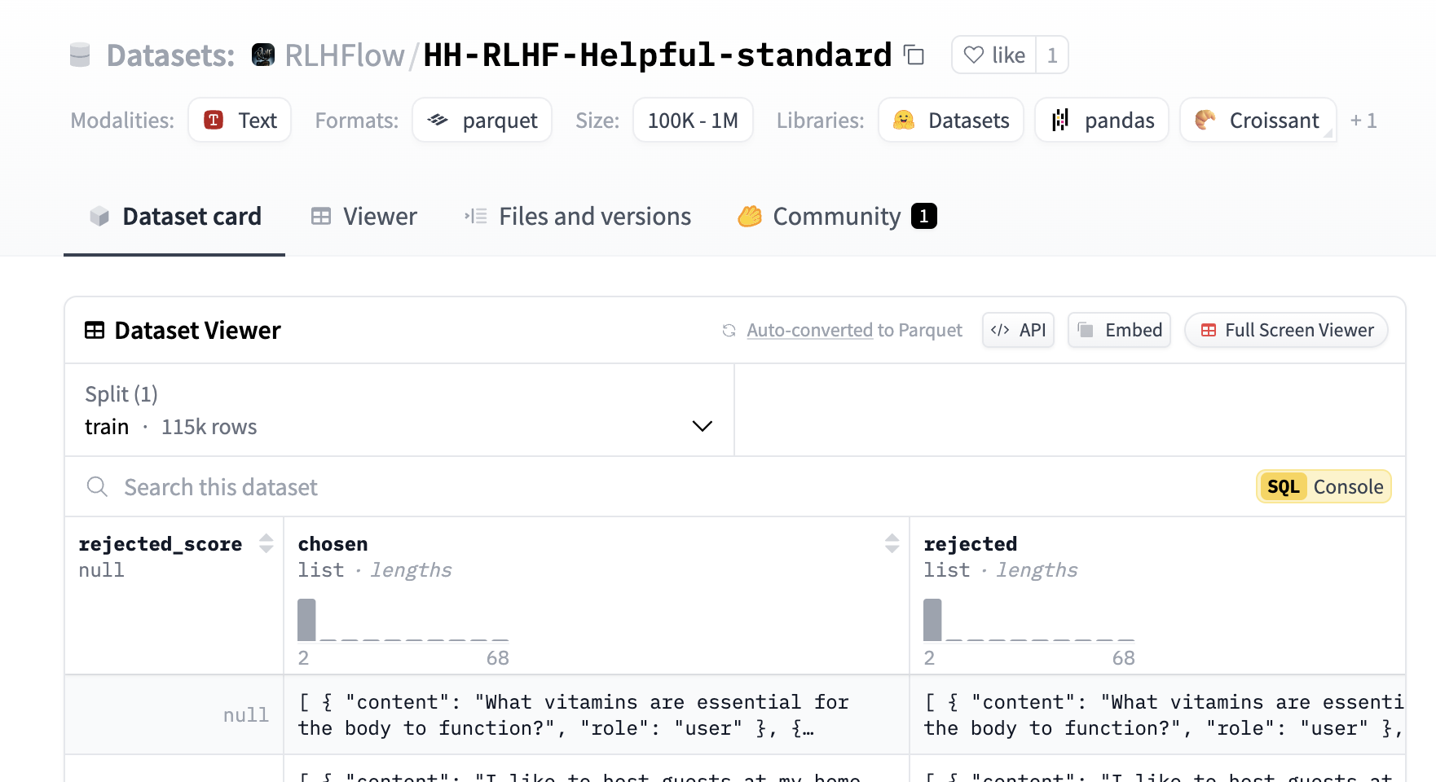
Task: Click the API code brackets icon
Action: click(1000, 330)
